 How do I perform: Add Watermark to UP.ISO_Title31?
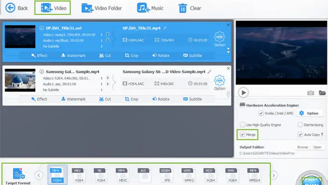tap(74, 56)
